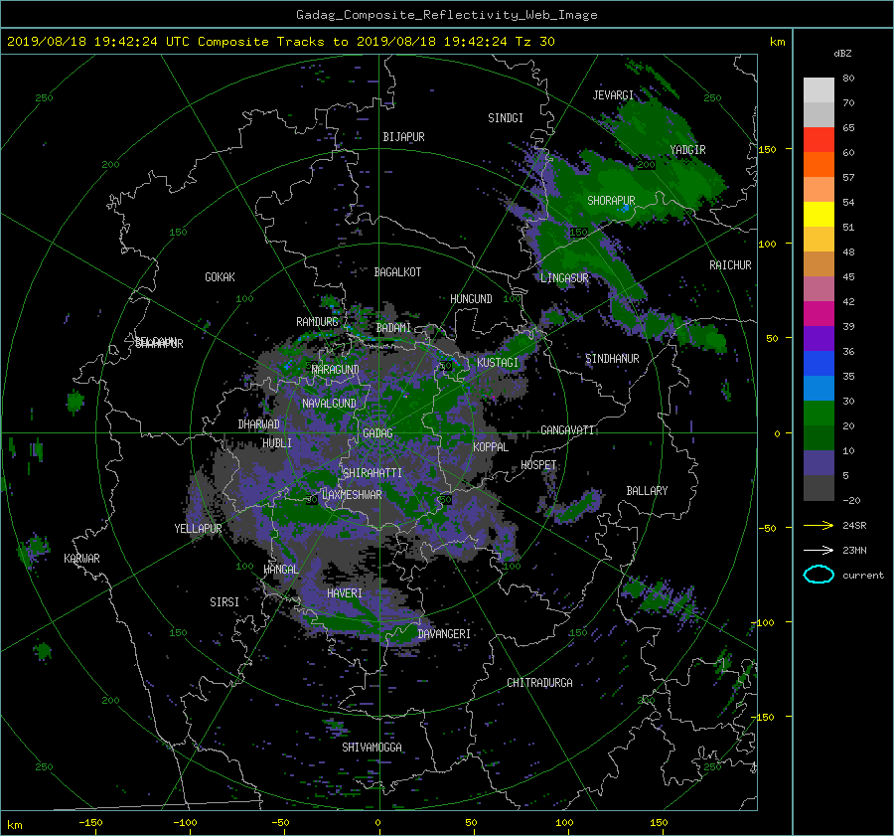Image resolution: width=894 pixels, height=836 pixels.
Task: Click the DAVANGERI city label
Action: (x=444, y=634)
